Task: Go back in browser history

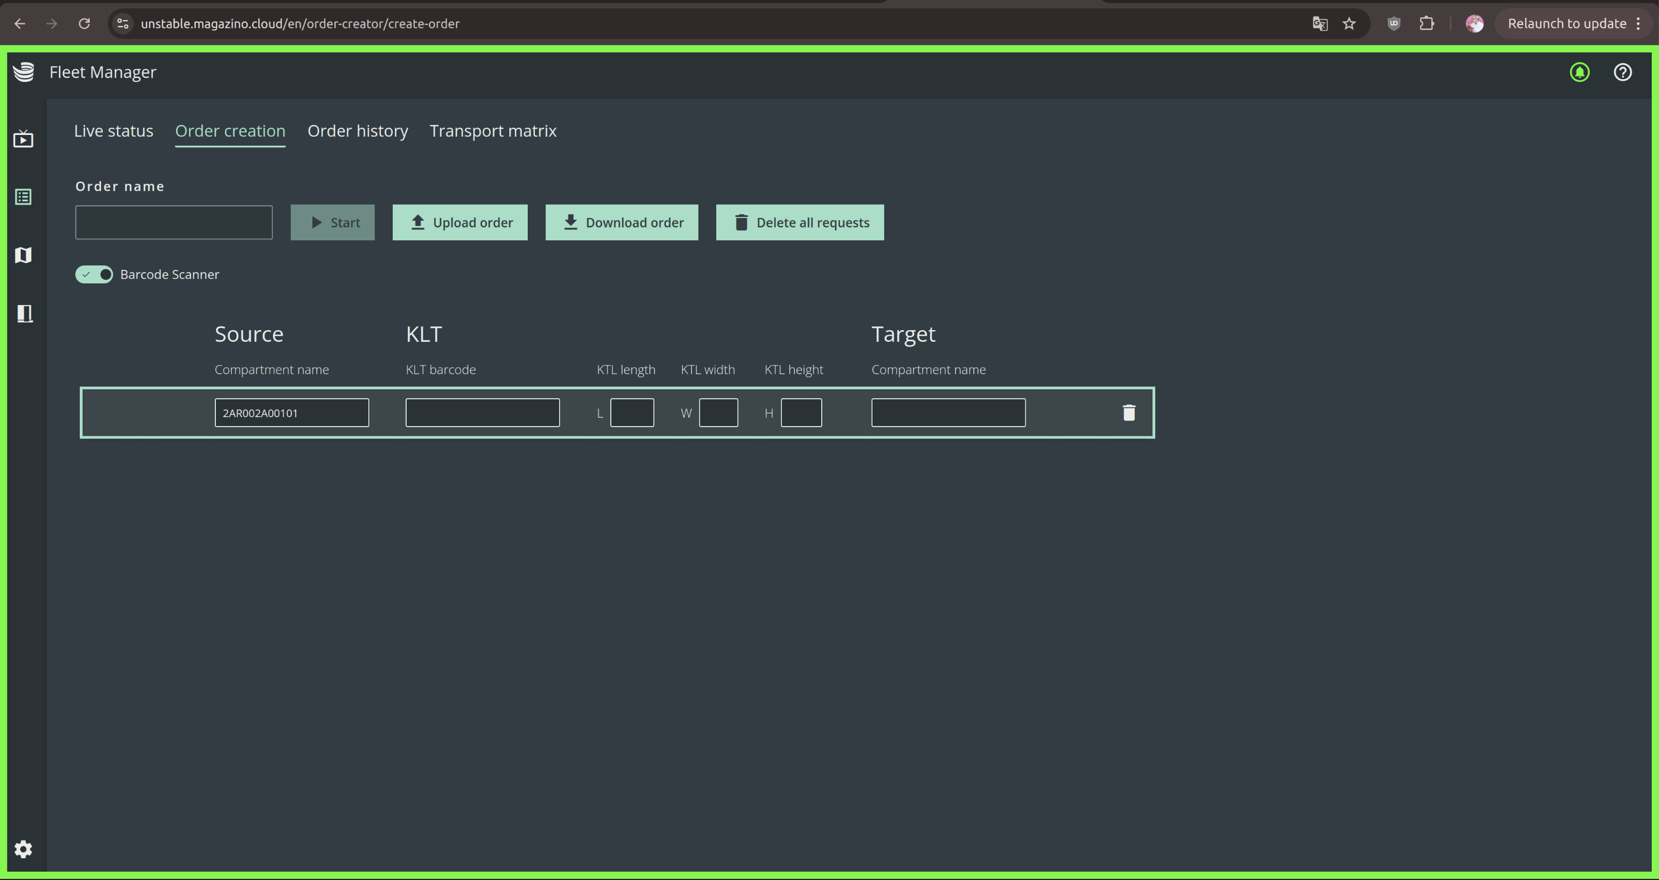Action: (x=20, y=24)
